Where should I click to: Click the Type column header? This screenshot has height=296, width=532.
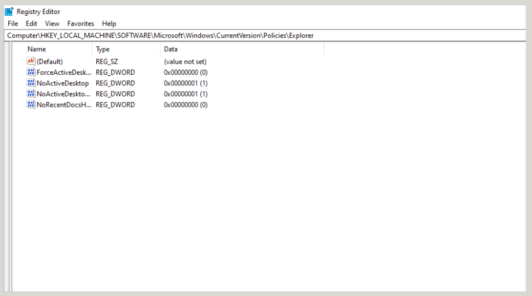click(103, 49)
